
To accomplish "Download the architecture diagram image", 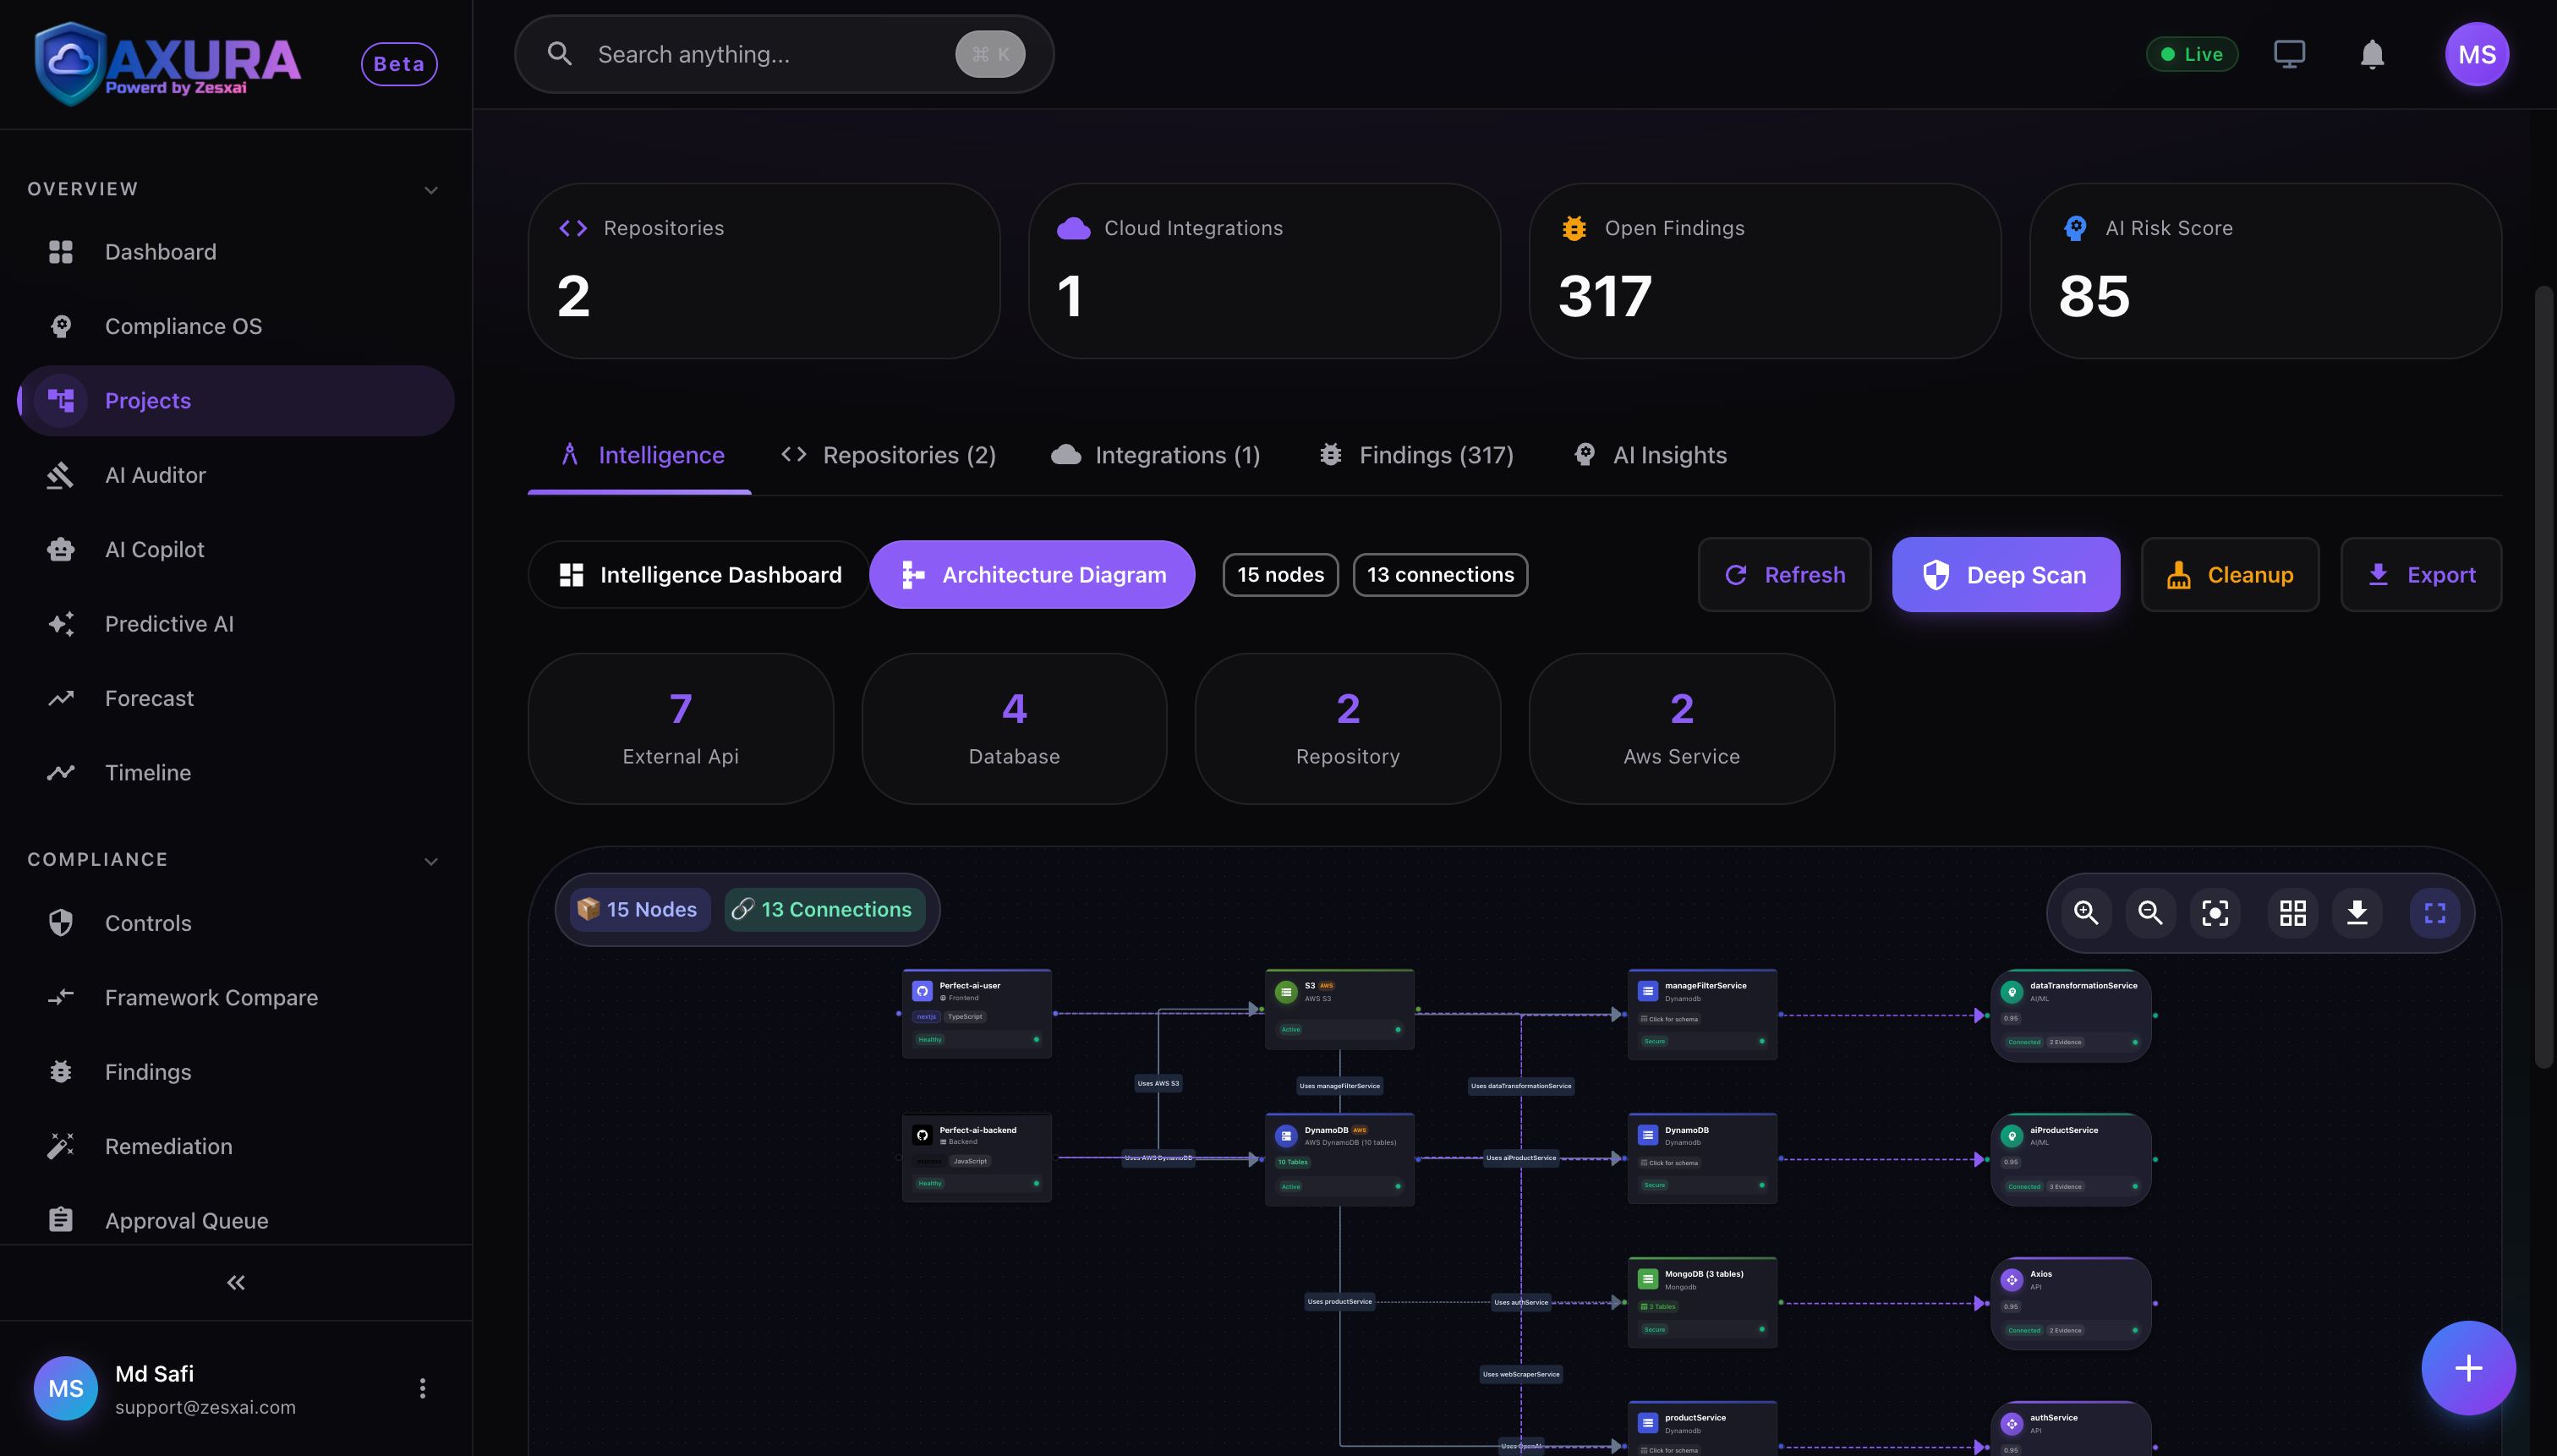I will pos(2357,912).
